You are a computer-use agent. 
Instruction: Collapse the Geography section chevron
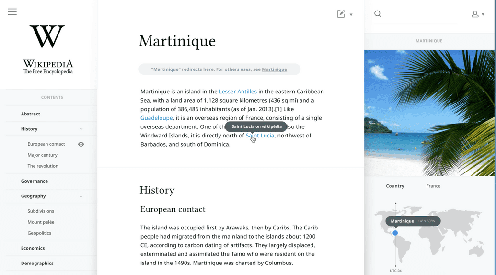click(x=81, y=196)
